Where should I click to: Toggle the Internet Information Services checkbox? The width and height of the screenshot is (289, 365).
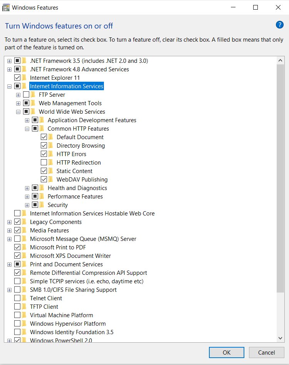coord(17,86)
